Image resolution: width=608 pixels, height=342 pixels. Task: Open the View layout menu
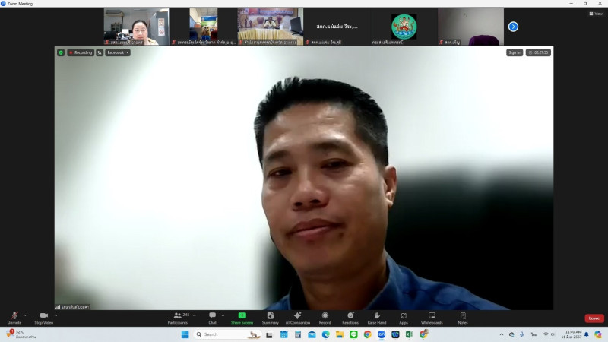coord(595,14)
